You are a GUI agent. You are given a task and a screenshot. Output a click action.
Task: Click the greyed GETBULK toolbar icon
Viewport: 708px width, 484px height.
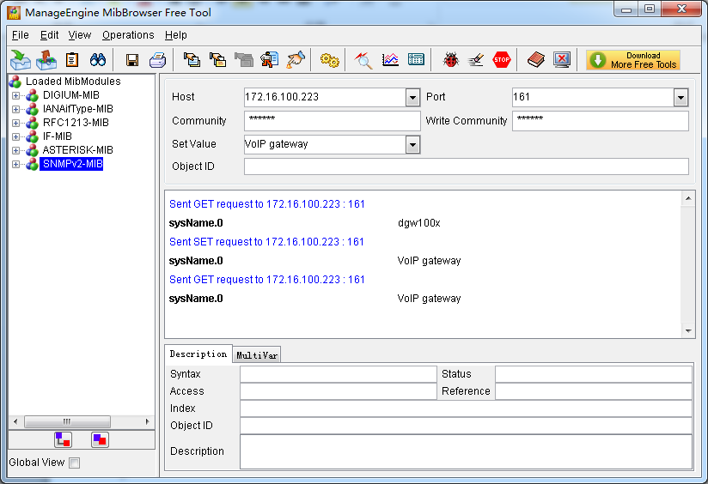point(244,59)
